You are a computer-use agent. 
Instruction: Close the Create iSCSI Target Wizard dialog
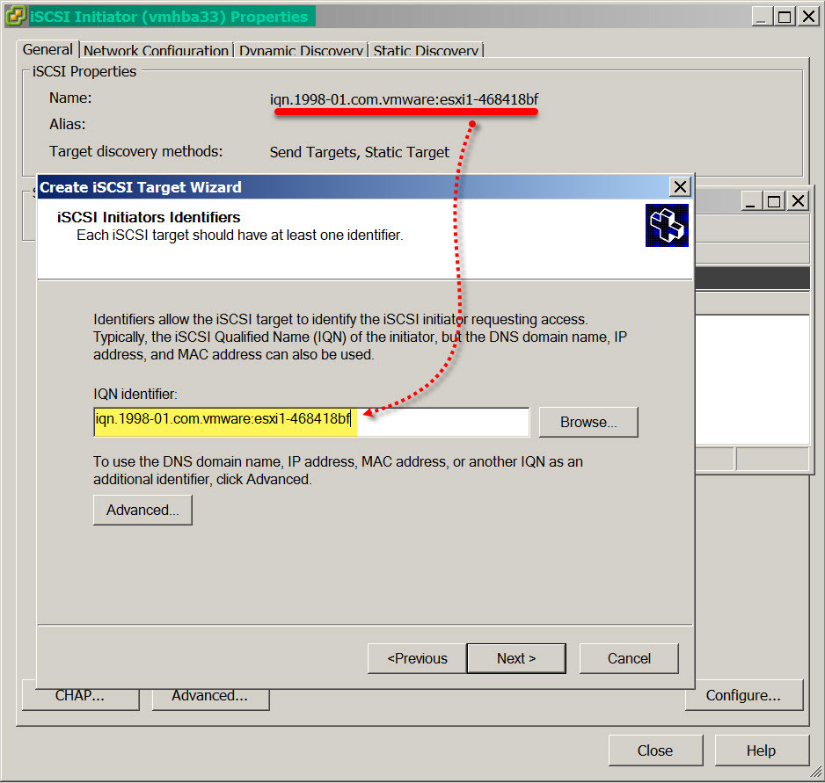[680, 186]
